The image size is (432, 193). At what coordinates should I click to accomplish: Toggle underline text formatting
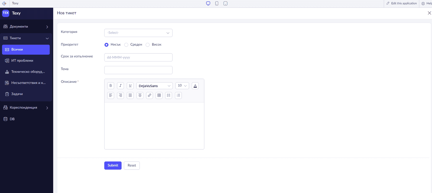point(130,86)
